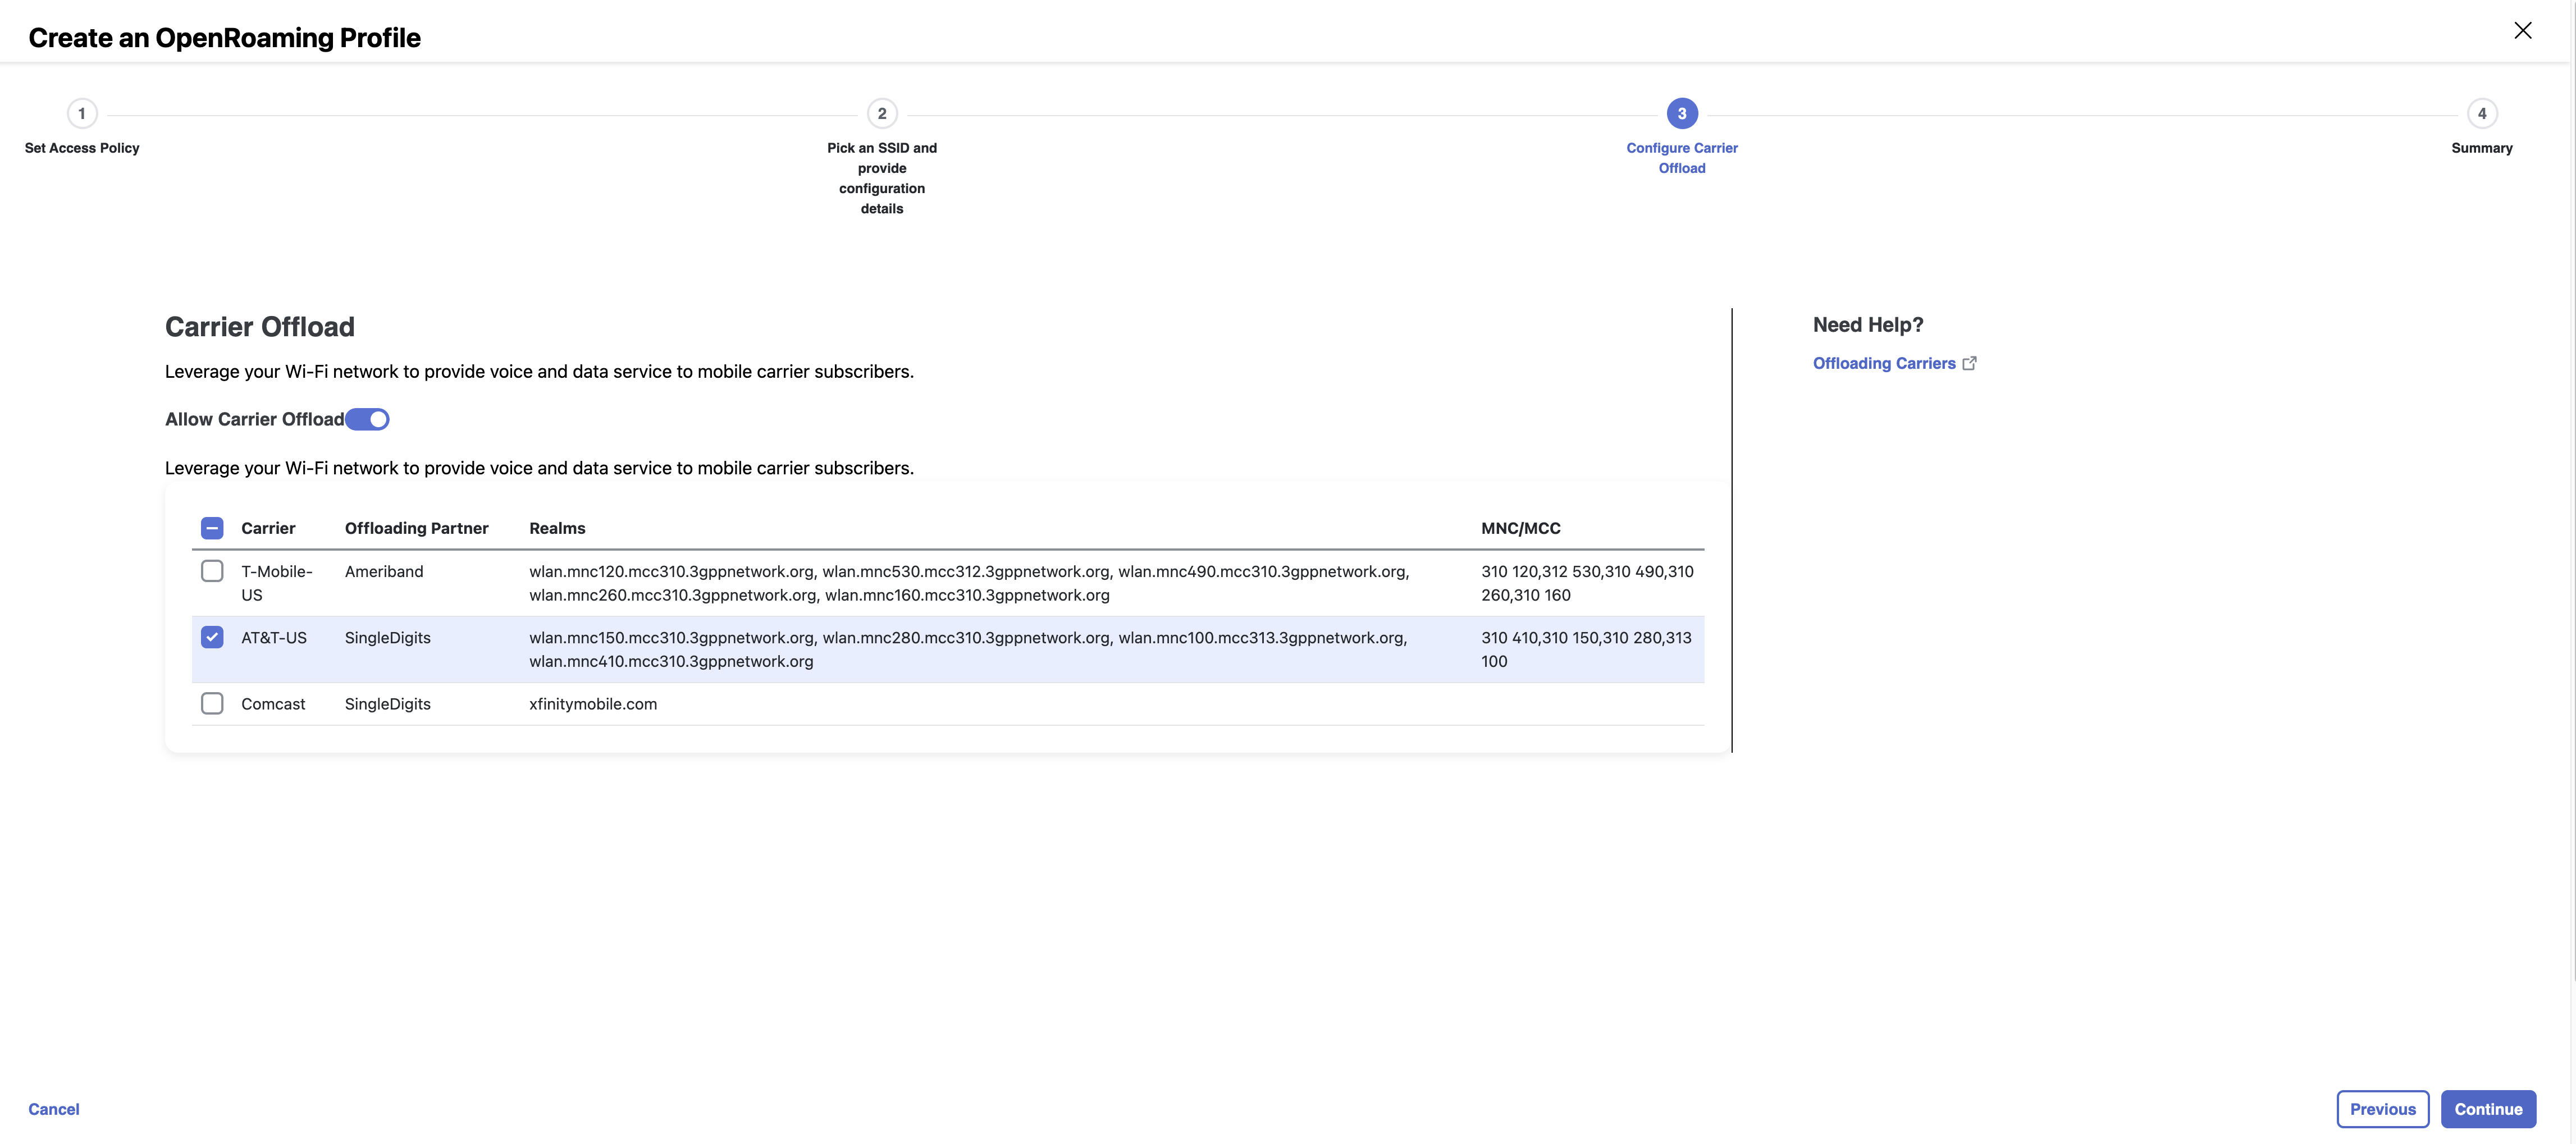Screen dimensions: 2576x1144
Task: Jump to step 4 Summary circle
Action: coord(2481,114)
